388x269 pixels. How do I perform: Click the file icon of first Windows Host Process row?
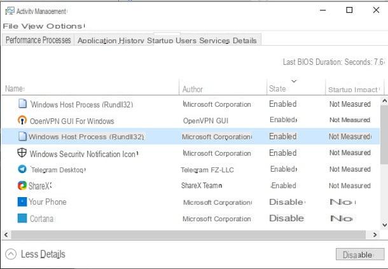pyautogui.click(x=22, y=103)
